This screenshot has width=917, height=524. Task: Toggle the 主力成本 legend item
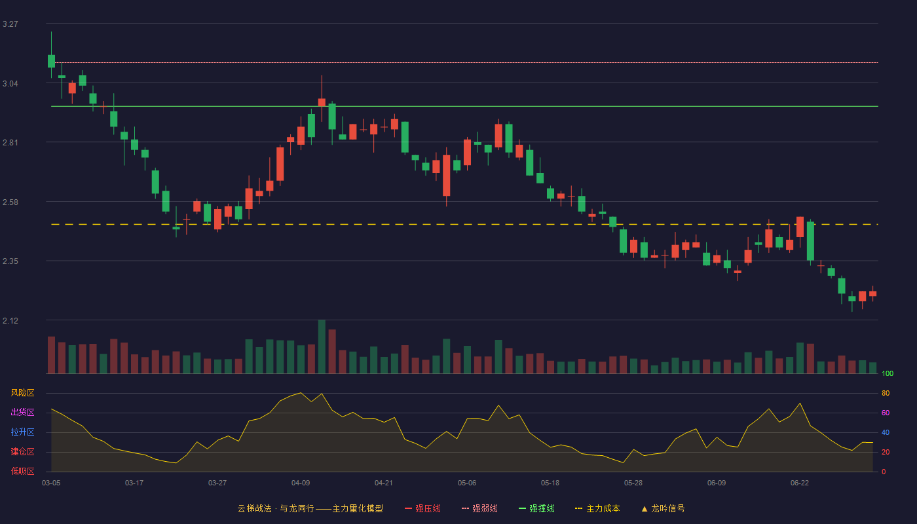tap(597, 508)
